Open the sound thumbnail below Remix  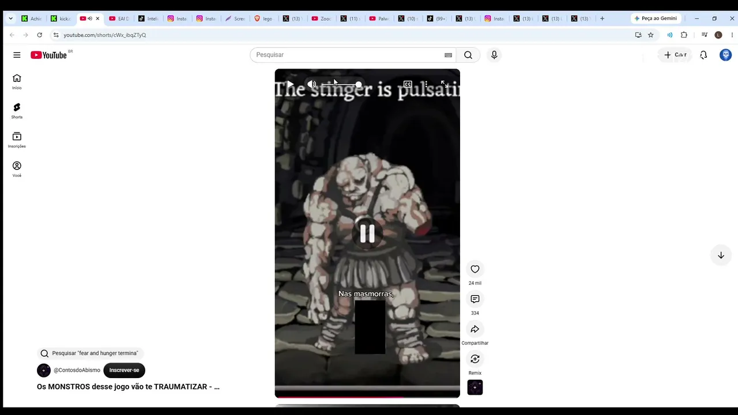click(475, 387)
